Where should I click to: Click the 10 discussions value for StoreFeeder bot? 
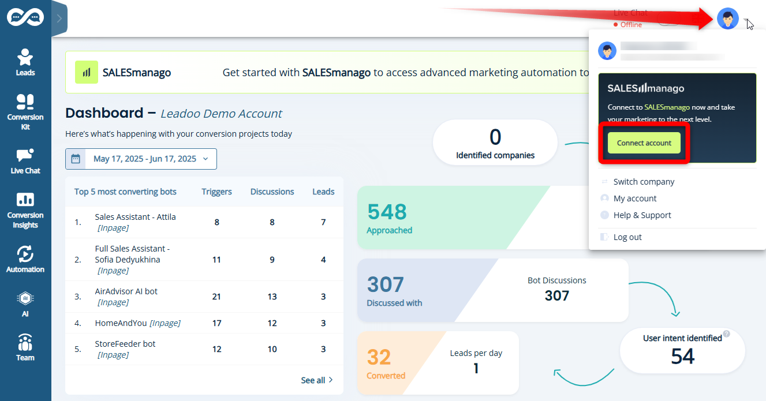tap(272, 349)
